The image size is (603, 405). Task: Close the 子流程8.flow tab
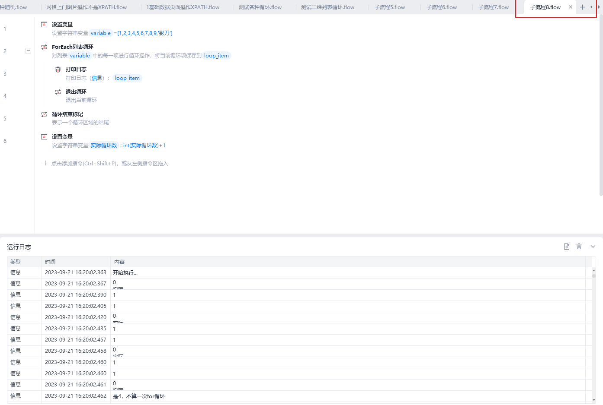tap(571, 7)
